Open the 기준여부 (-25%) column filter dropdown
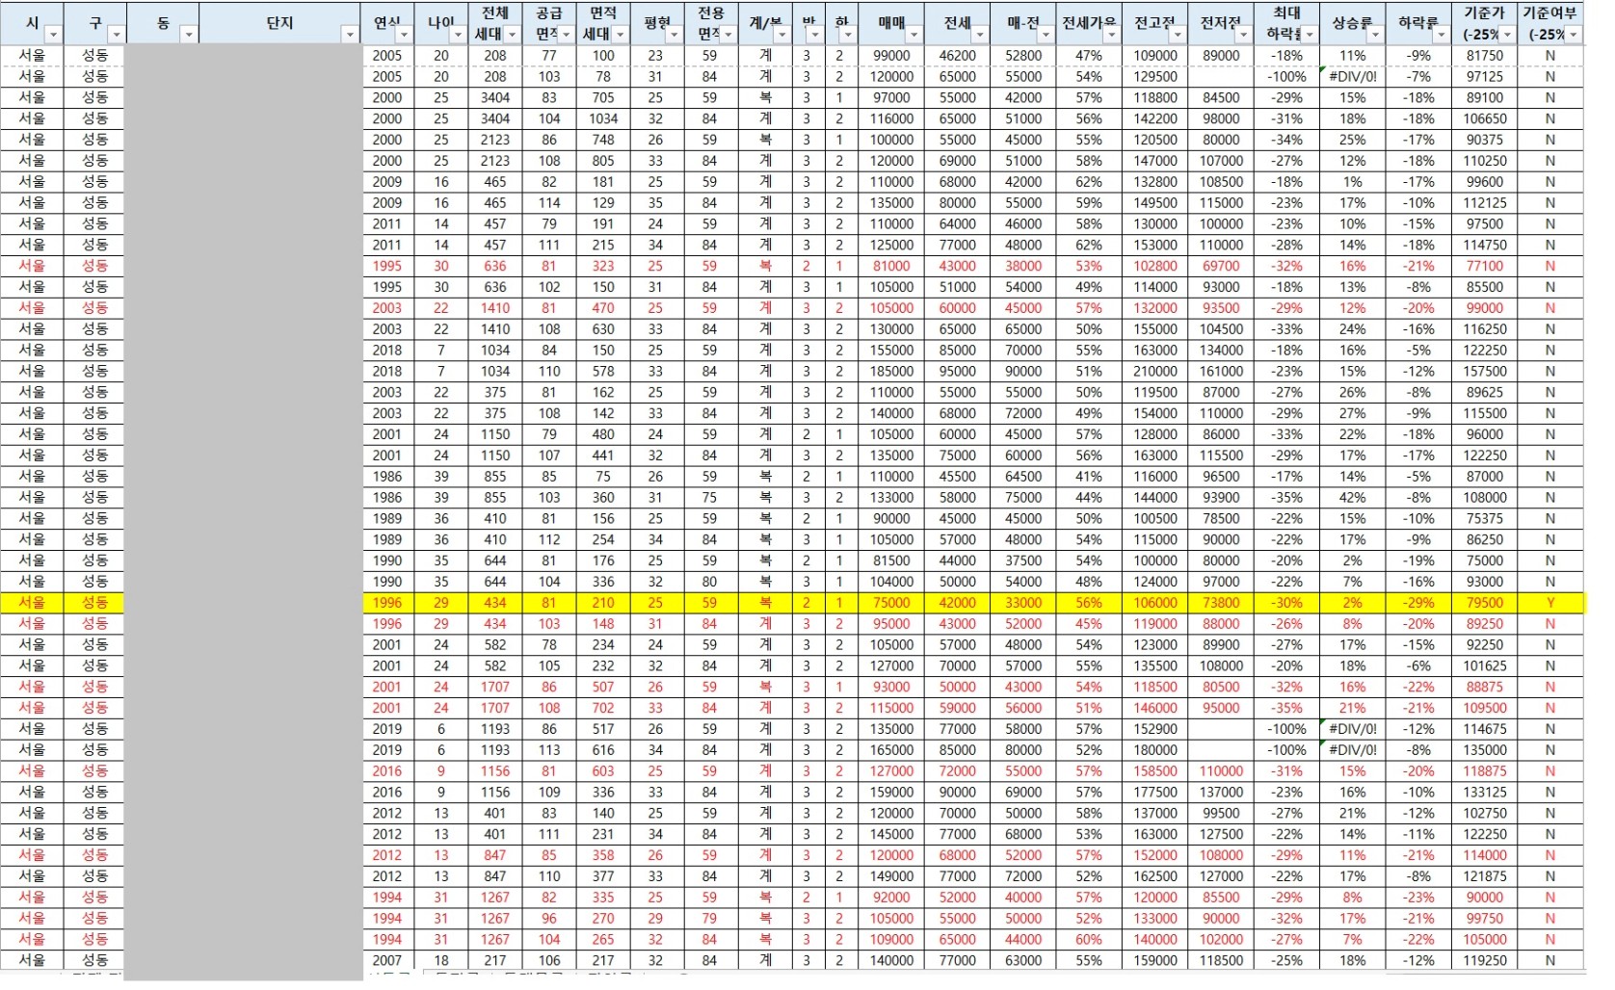1615x990 pixels. point(1574,35)
